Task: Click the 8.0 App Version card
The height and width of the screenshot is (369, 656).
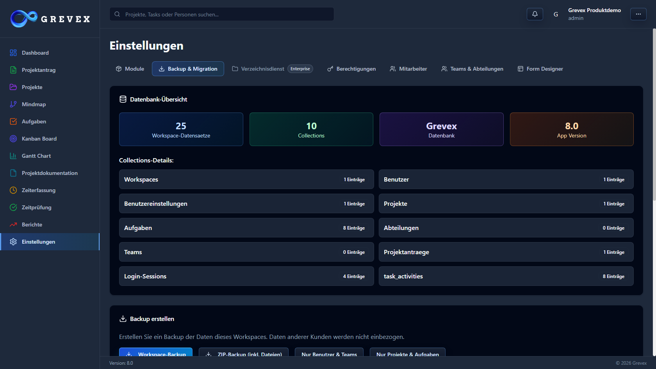Action: coord(572,129)
